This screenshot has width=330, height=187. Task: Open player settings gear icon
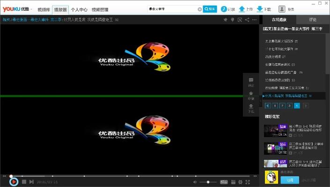[240, 181]
